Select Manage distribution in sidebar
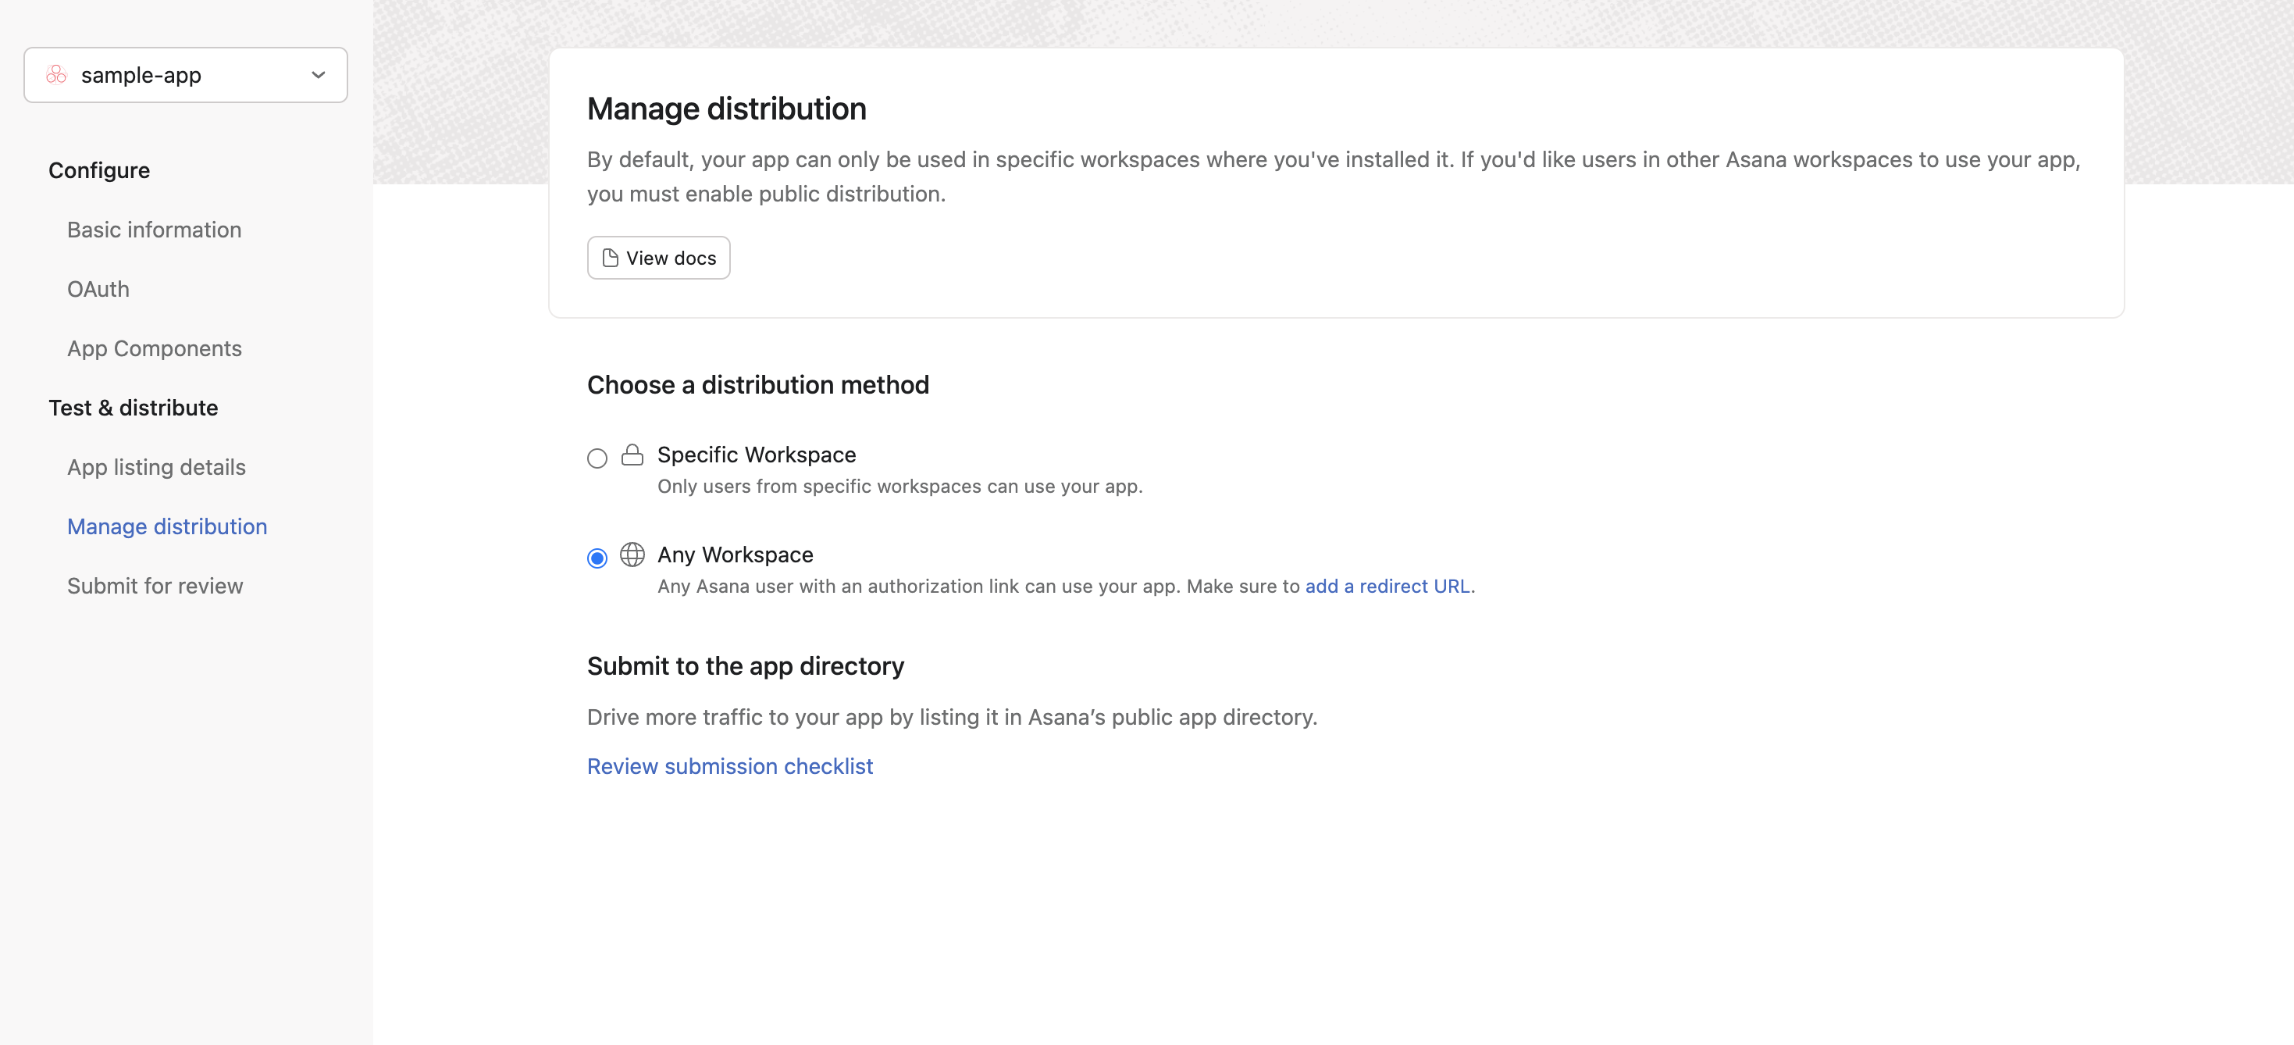 point(166,526)
